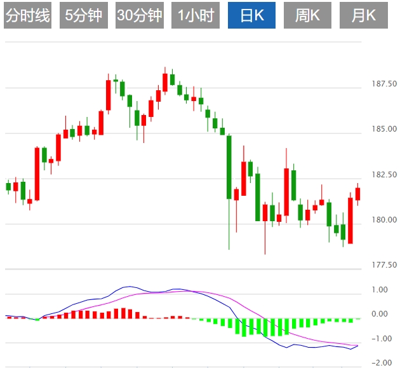400x368 pixels.
Task: Click the 187.50 price axis label
Action: [384, 83]
